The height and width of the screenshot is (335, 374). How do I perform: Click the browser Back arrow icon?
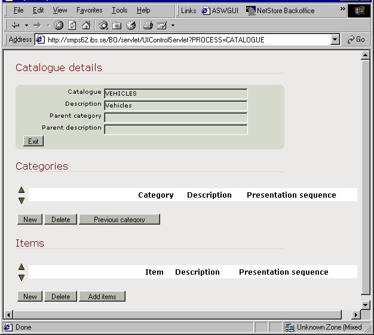point(16,25)
